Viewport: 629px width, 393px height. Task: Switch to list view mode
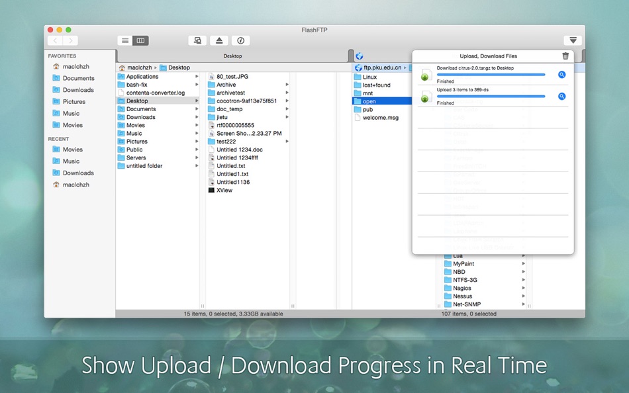click(125, 40)
